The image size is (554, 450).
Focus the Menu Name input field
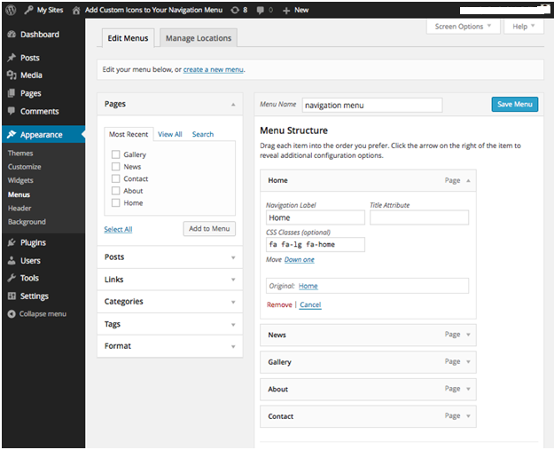pyautogui.click(x=372, y=105)
